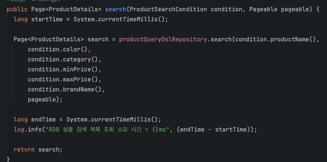Click the 'public' keyword in the method signature
The height and width of the screenshot is (162, 327).
[x=17, y=9]
